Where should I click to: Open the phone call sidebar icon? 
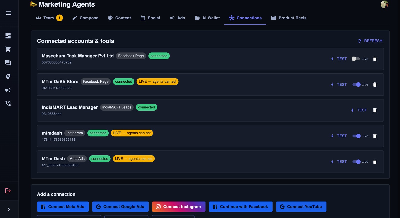(x=8, y=103)
